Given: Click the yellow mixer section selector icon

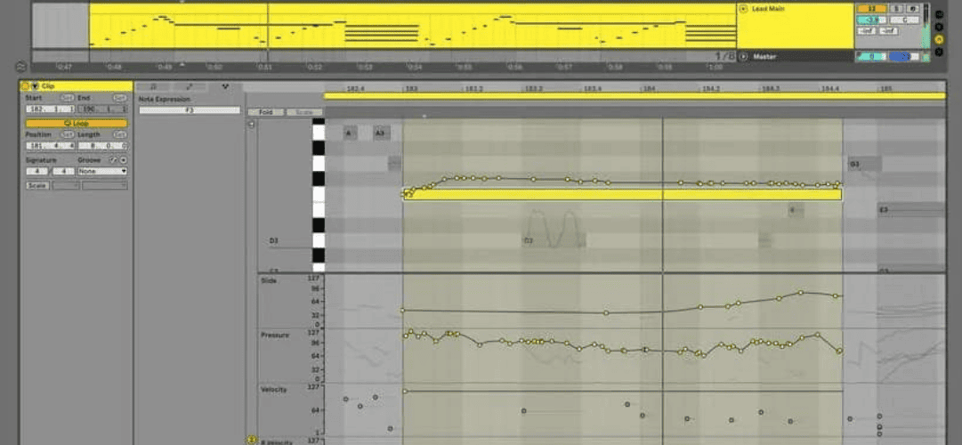Looking at the screenshot, I should 939,38.
